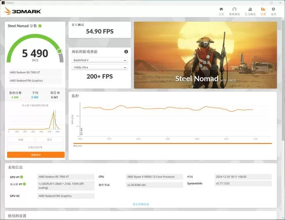Image resolution: width=285 pixels, height=220 pixels.
Task: Click the Steel Nomad artwork thumbnail
Action: coord(205,55)
